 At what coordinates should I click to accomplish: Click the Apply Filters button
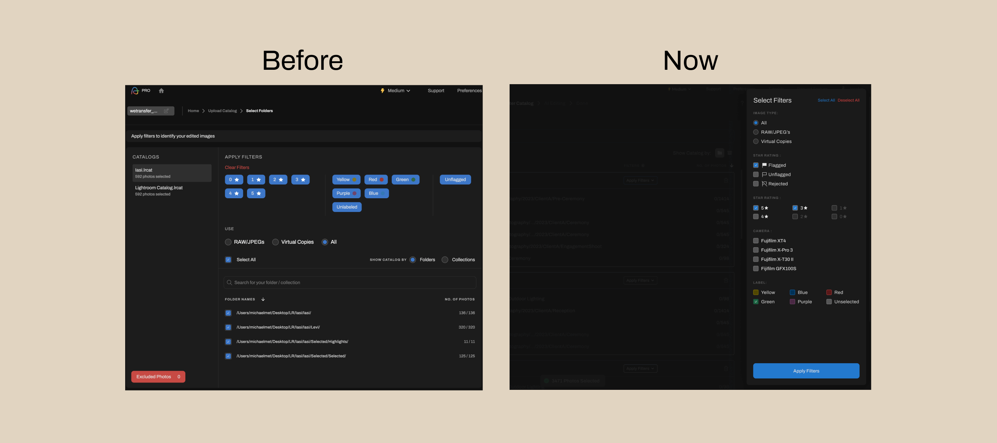(806, 371)
